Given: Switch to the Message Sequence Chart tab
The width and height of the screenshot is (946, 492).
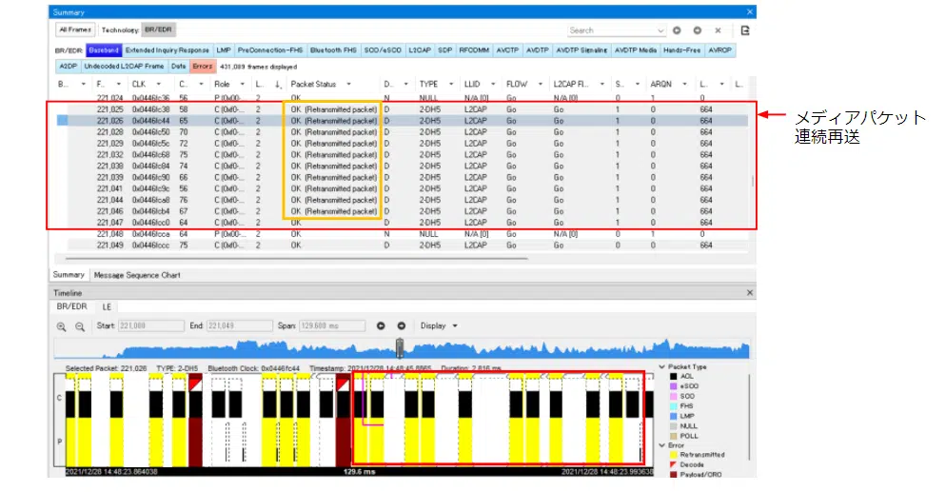Looking at the screenshot, I should 136,275.
